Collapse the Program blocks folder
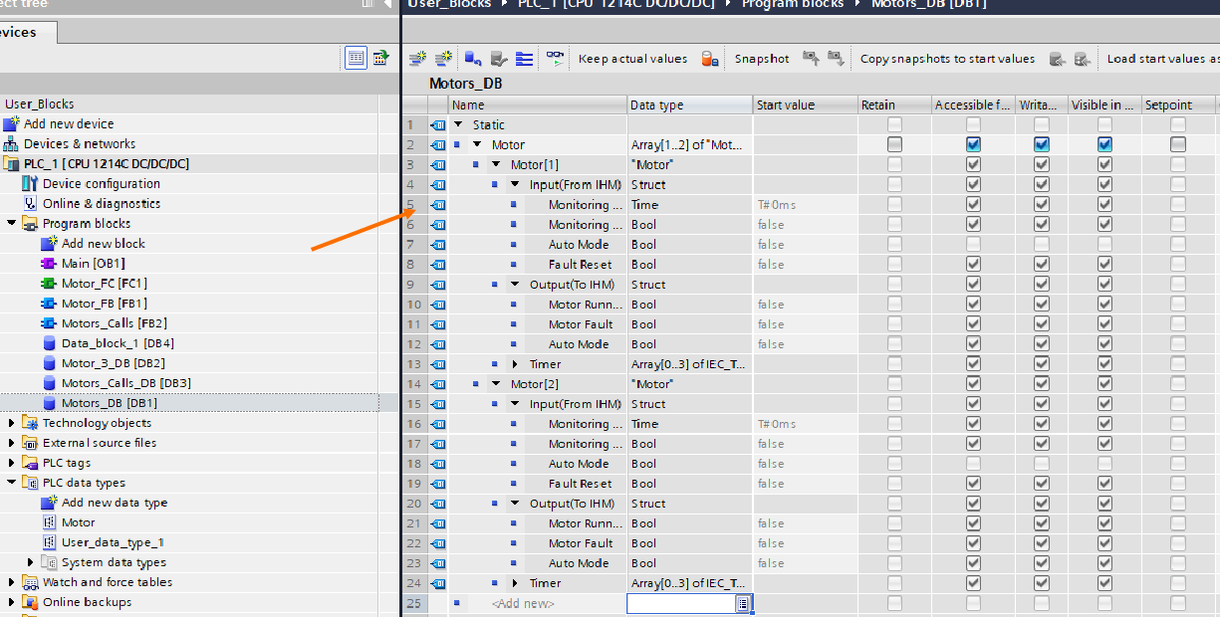Image resolution: width=1220 pixels, height=618 pixels. tap(9, 223)
